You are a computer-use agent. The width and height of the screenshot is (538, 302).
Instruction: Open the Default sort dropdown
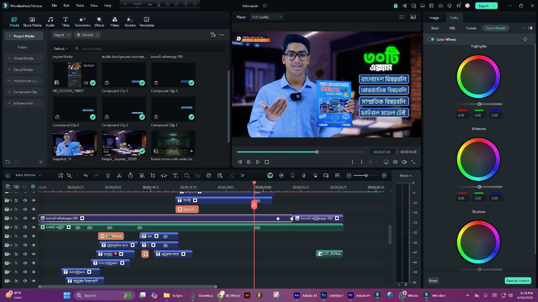point(61,49)
